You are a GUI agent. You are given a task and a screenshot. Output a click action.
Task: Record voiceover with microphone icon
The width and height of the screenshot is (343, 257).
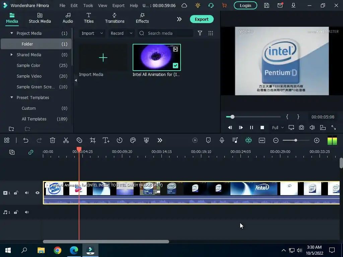point(222,140)
